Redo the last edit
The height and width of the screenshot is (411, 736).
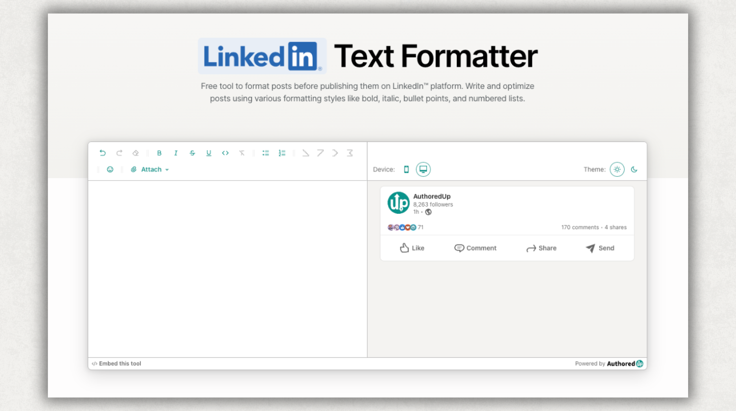pyautogui.click(x=119, y=153)
